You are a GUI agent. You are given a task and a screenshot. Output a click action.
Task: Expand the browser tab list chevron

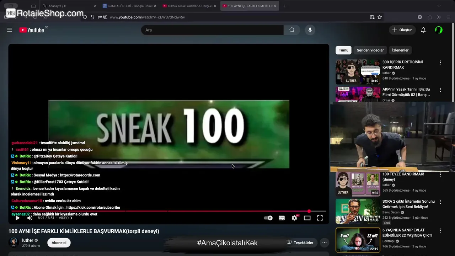[x=439, y=6]
